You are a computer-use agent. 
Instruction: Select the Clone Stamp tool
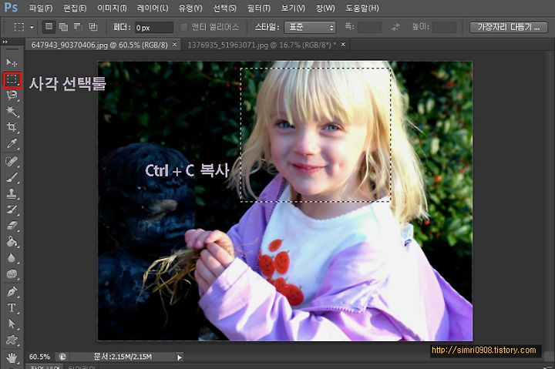pyautogui.click(x=12, y=193)
